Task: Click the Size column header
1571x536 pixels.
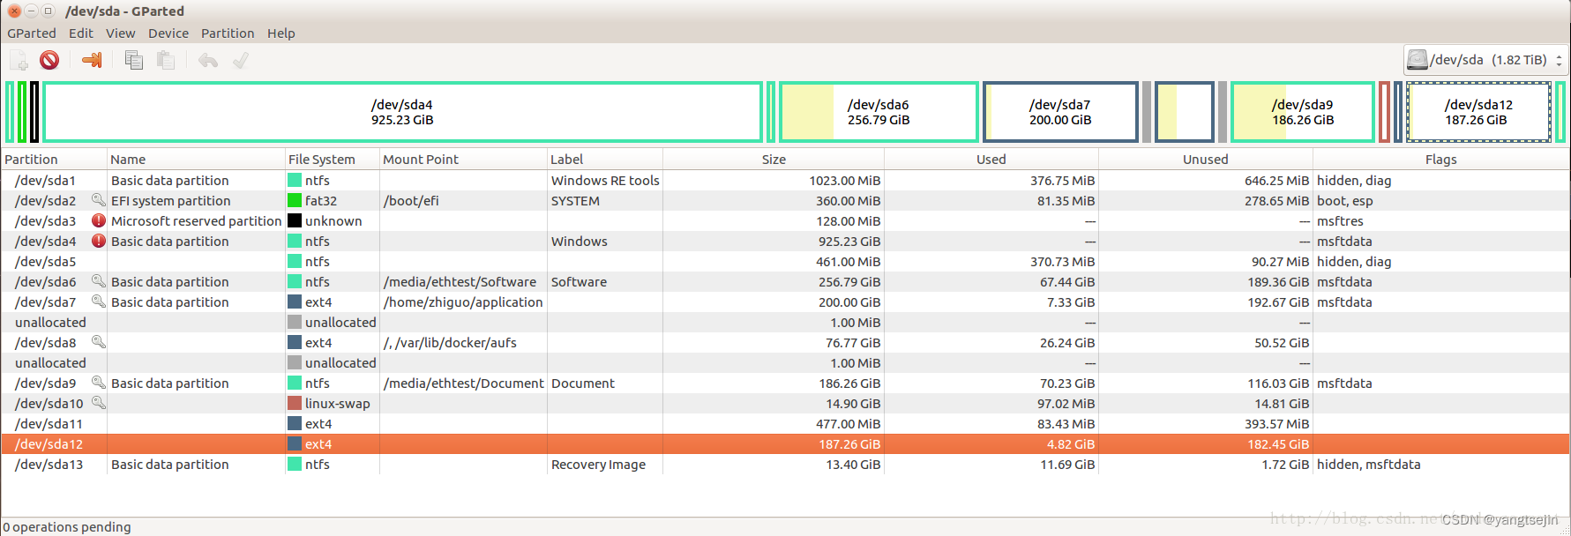Action: (x=774, y=160)
